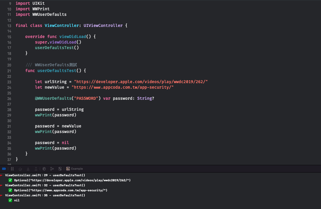Click the "PASSWORD" string literal
The height and width of the screenshot is (209, 321).
(86, 98)
